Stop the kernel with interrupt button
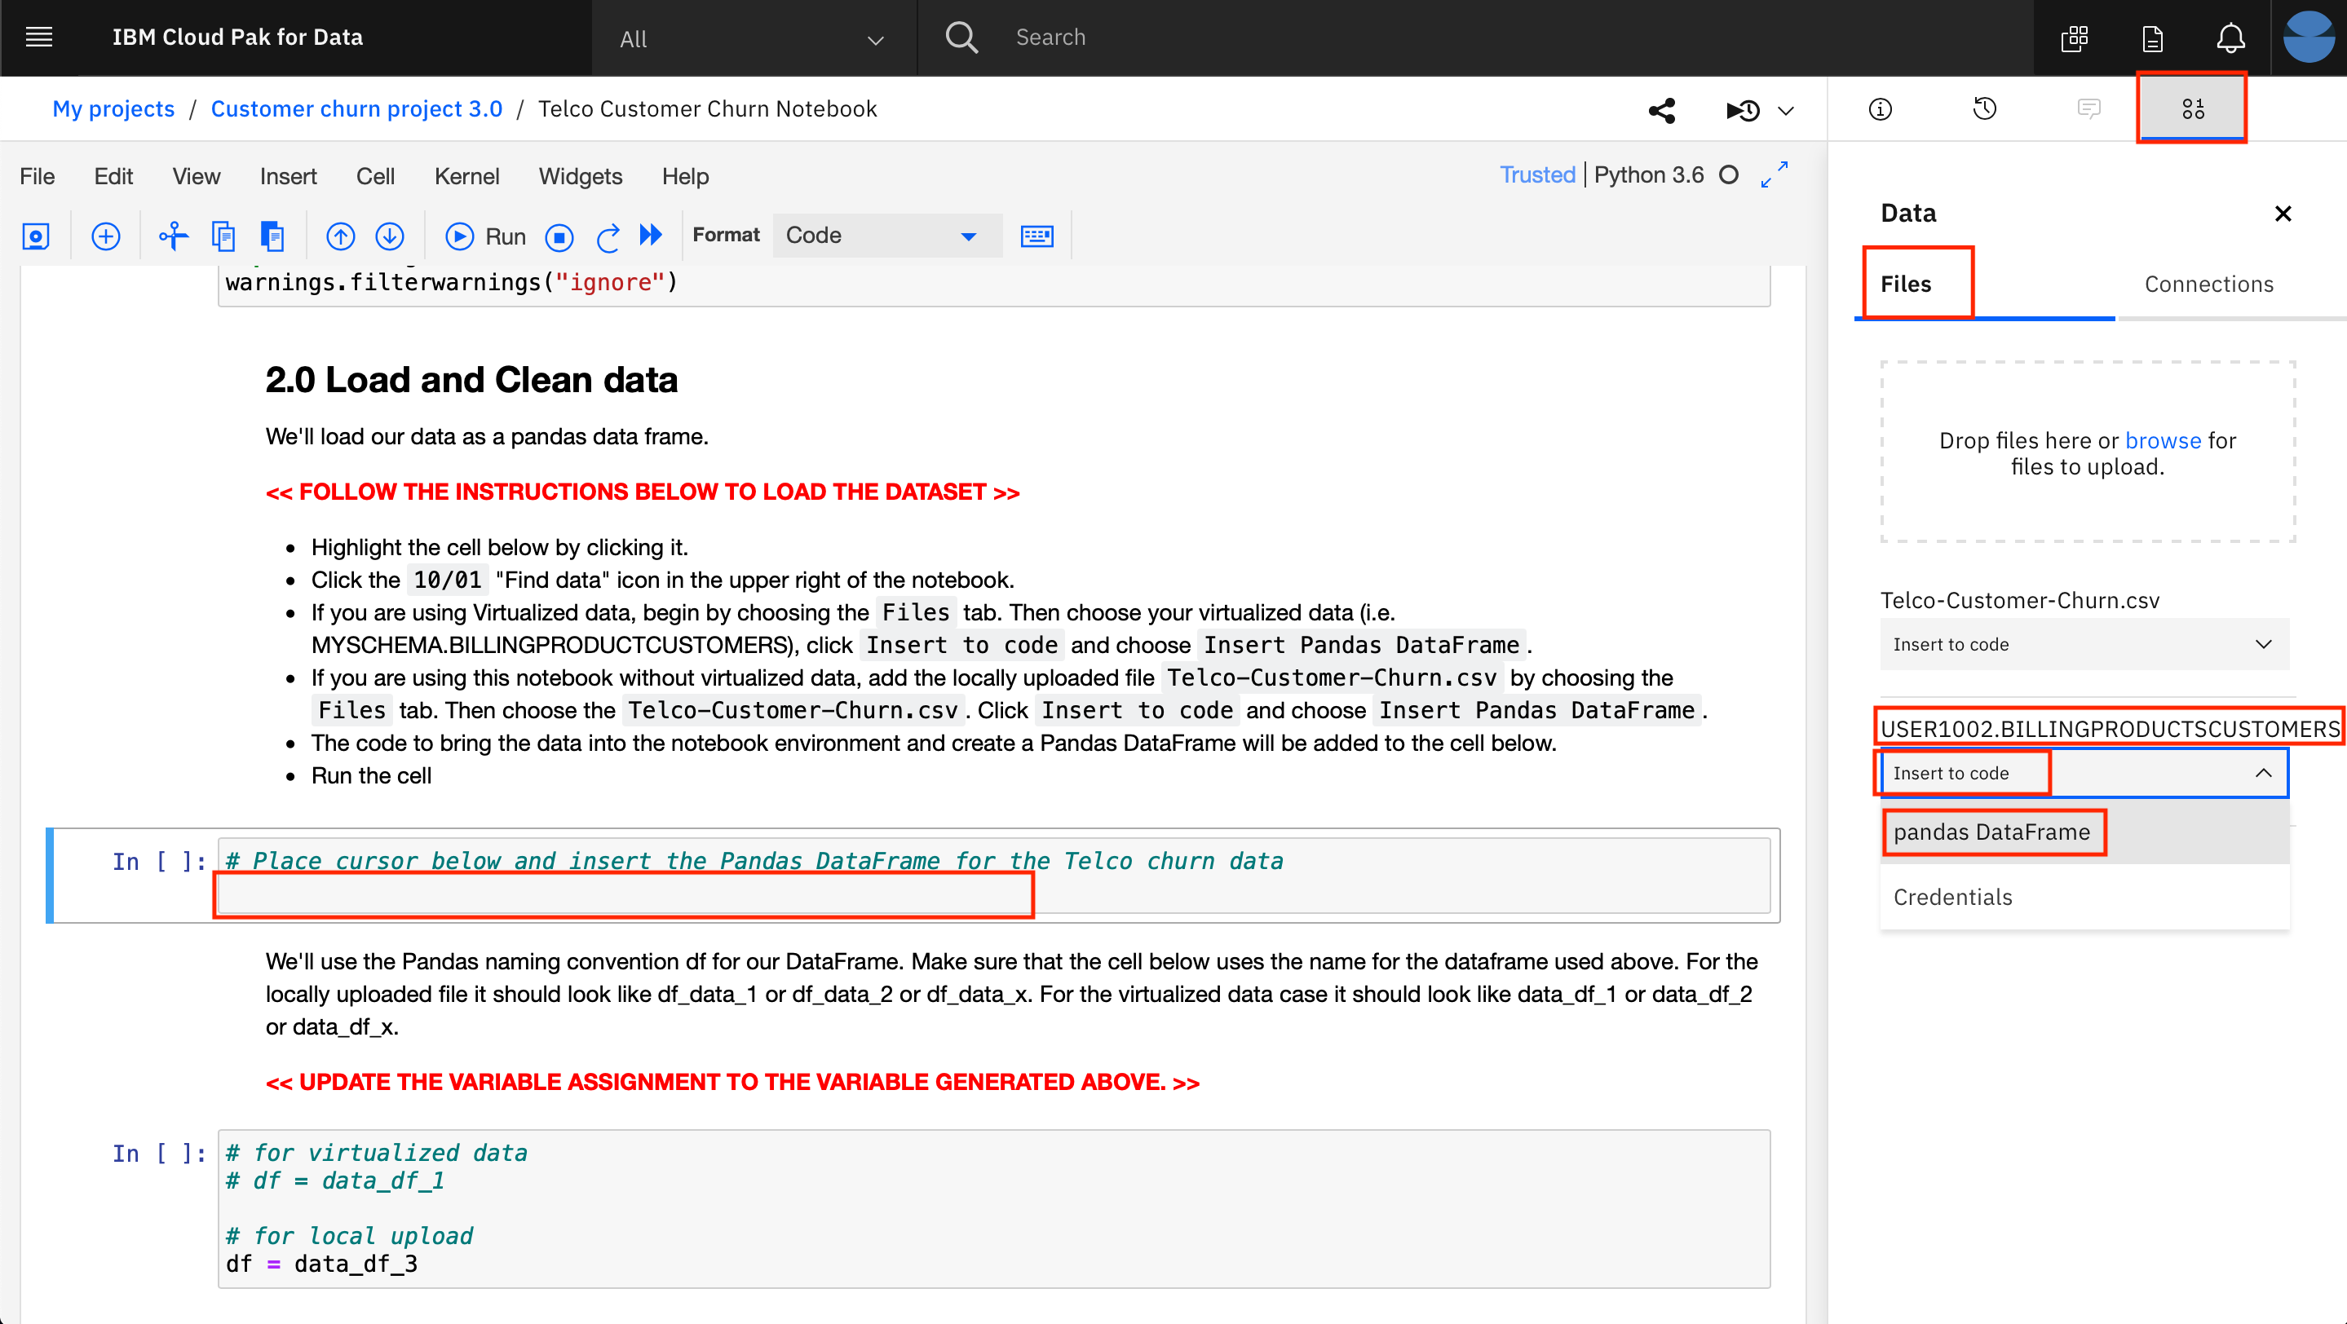Viewport: 2347px width, 1324px height. [x=559, y=236]
